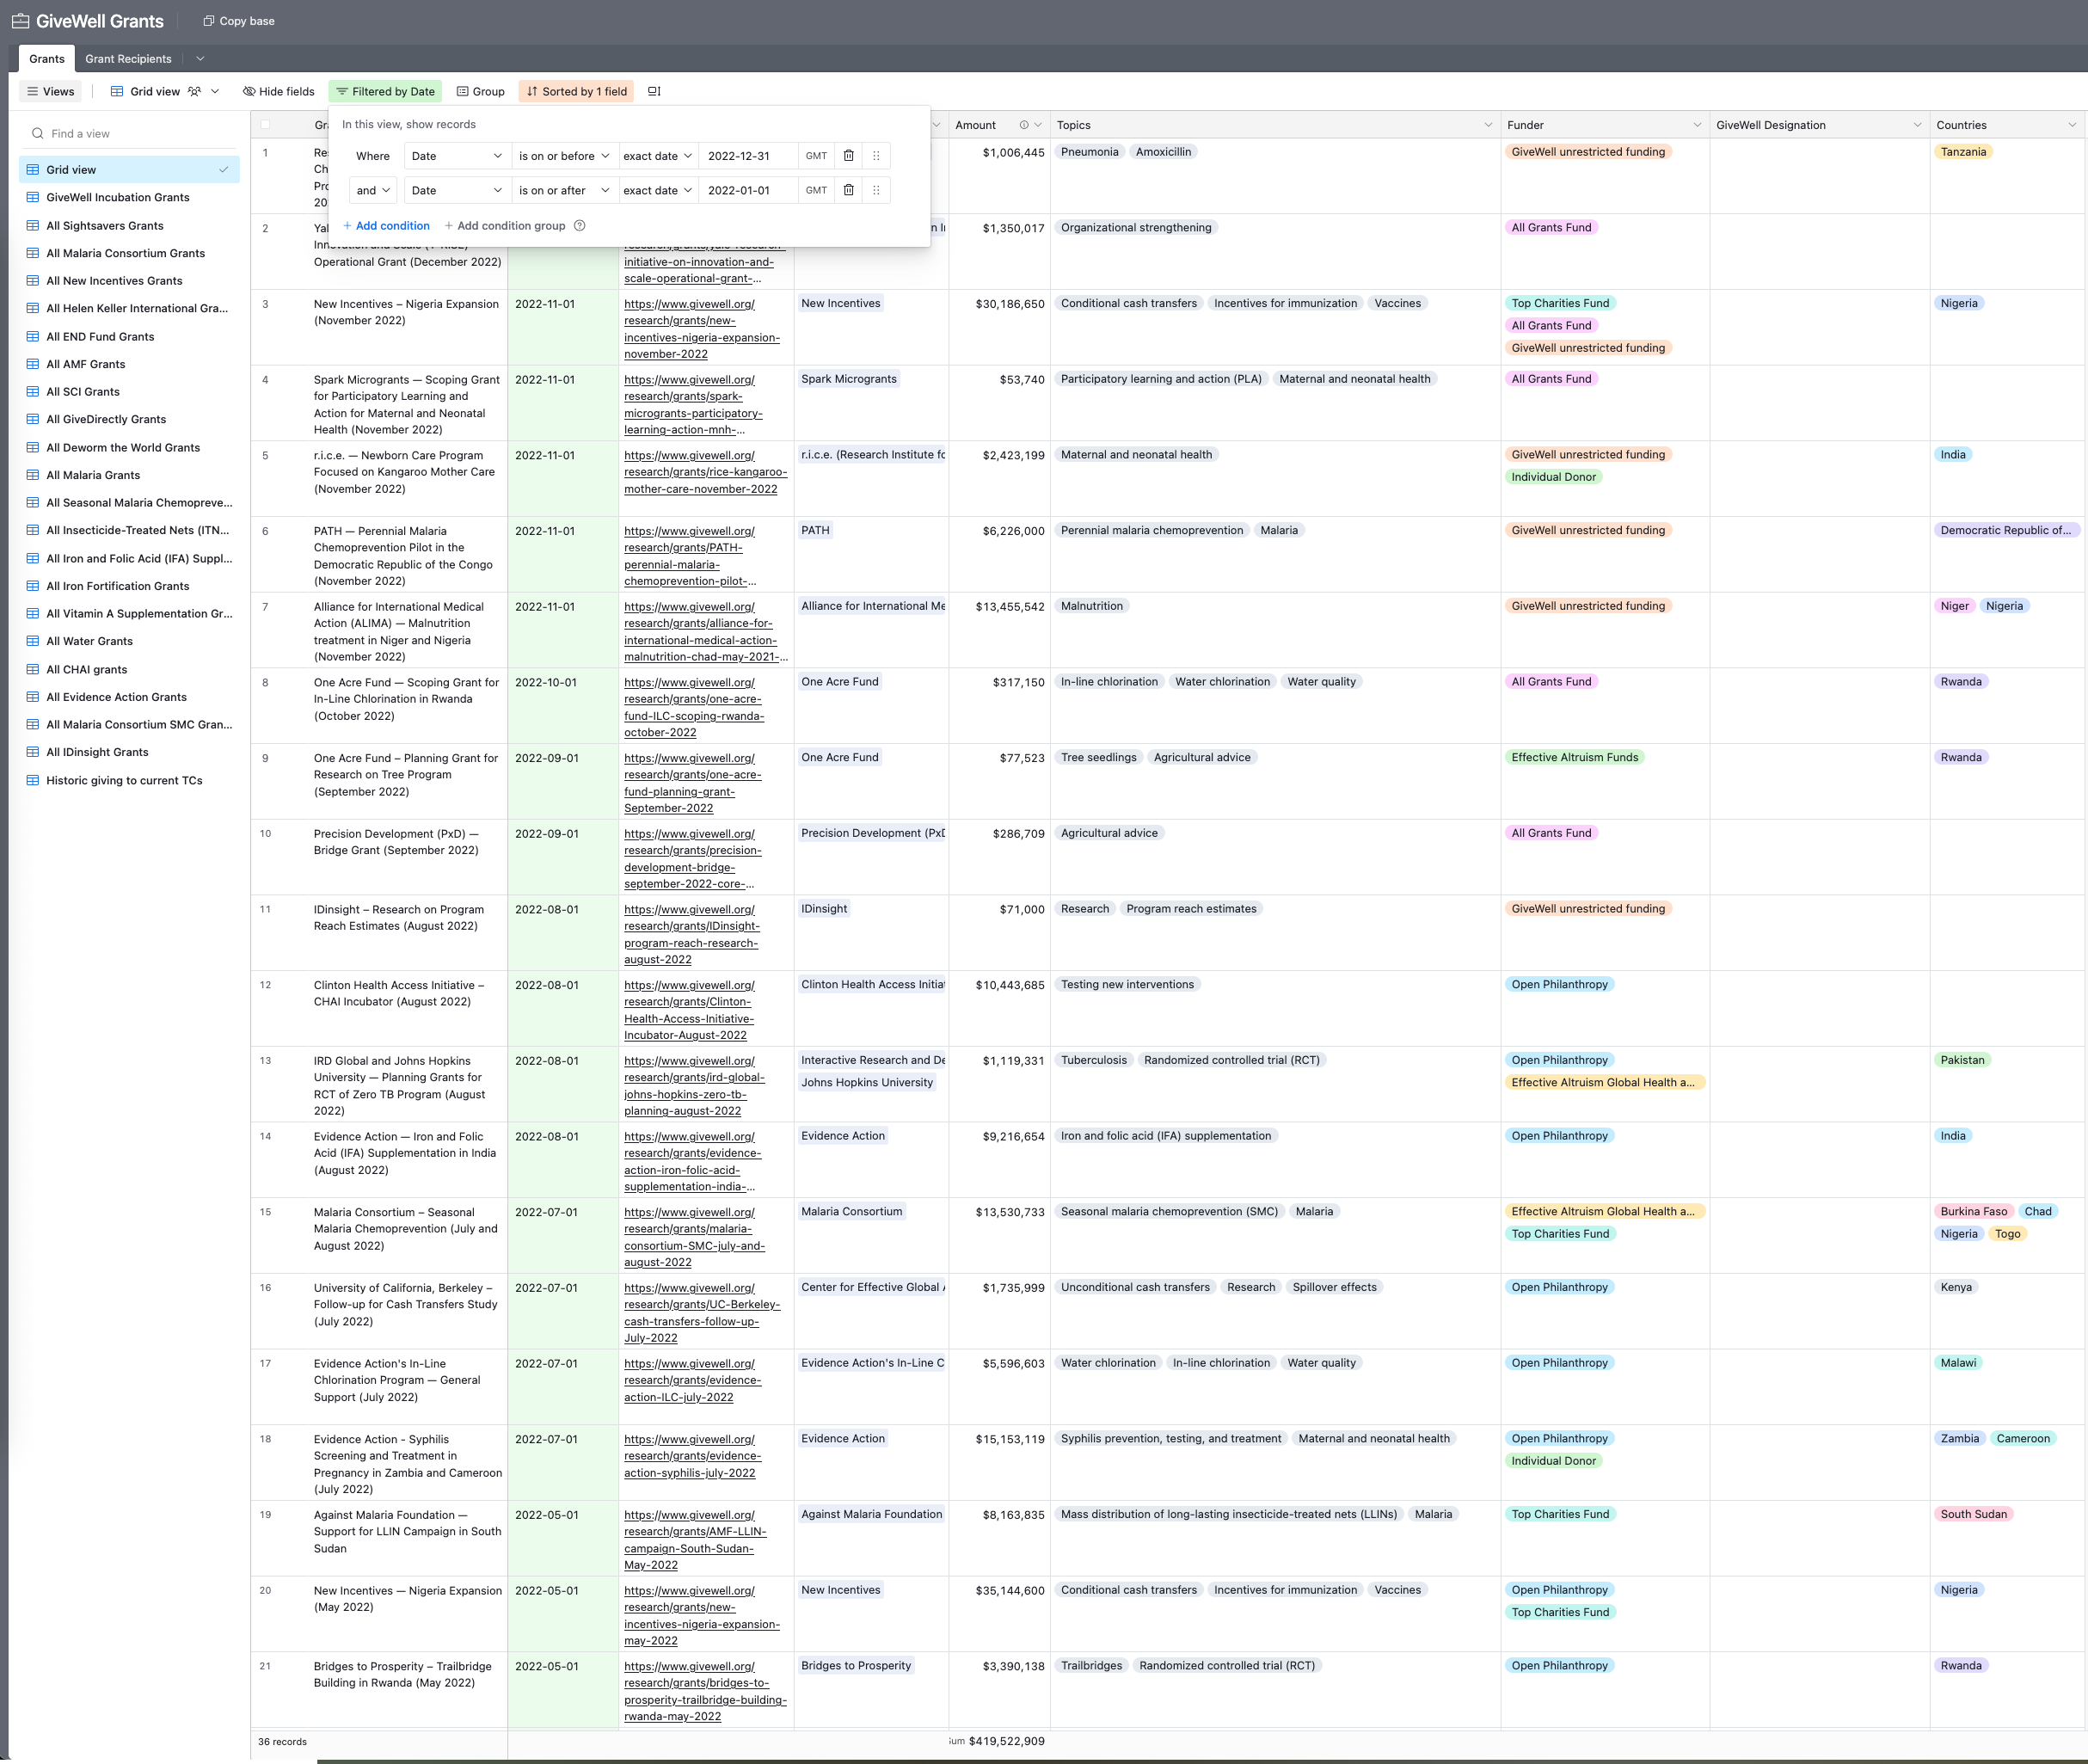Click Add condition group button

tap(505, 226)
